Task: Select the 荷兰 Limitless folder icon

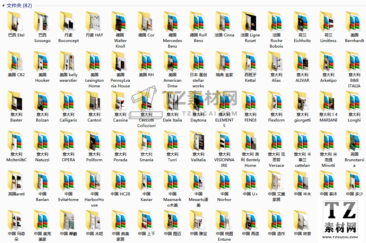Action: pos(328,22)
